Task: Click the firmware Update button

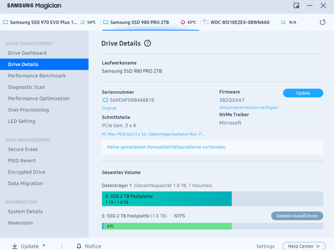Action: (303, 93)
